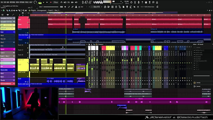The height and width of the screenshot is (120, 213).
Task: Open the playlist options arrow menu
Action: pos(1,10)
